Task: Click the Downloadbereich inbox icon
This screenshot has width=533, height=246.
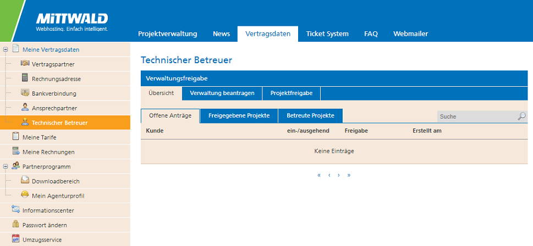Action: [25, 180]
